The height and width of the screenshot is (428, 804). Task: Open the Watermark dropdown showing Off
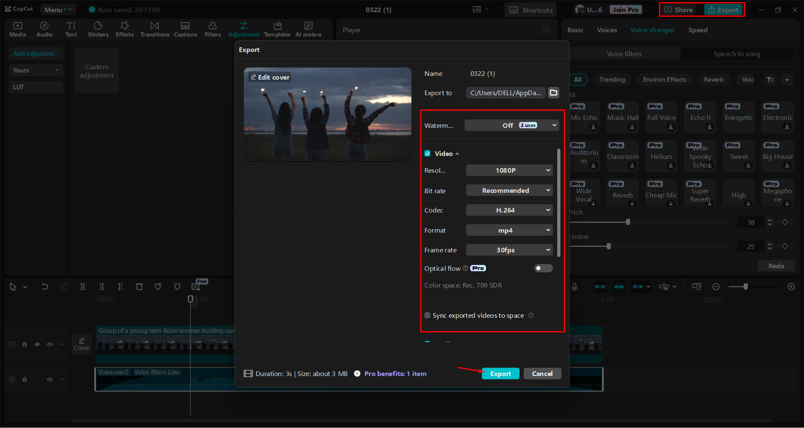coord(512,125)
